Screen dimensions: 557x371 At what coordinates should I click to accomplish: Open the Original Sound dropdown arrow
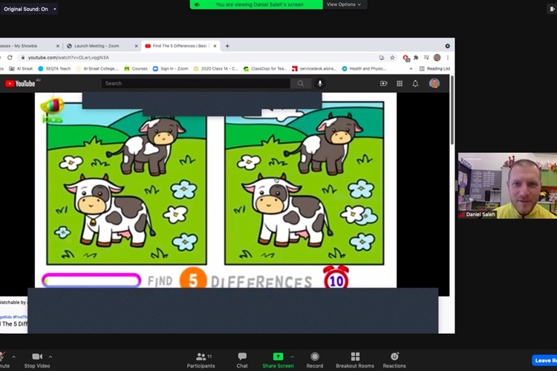pos(55,9)
